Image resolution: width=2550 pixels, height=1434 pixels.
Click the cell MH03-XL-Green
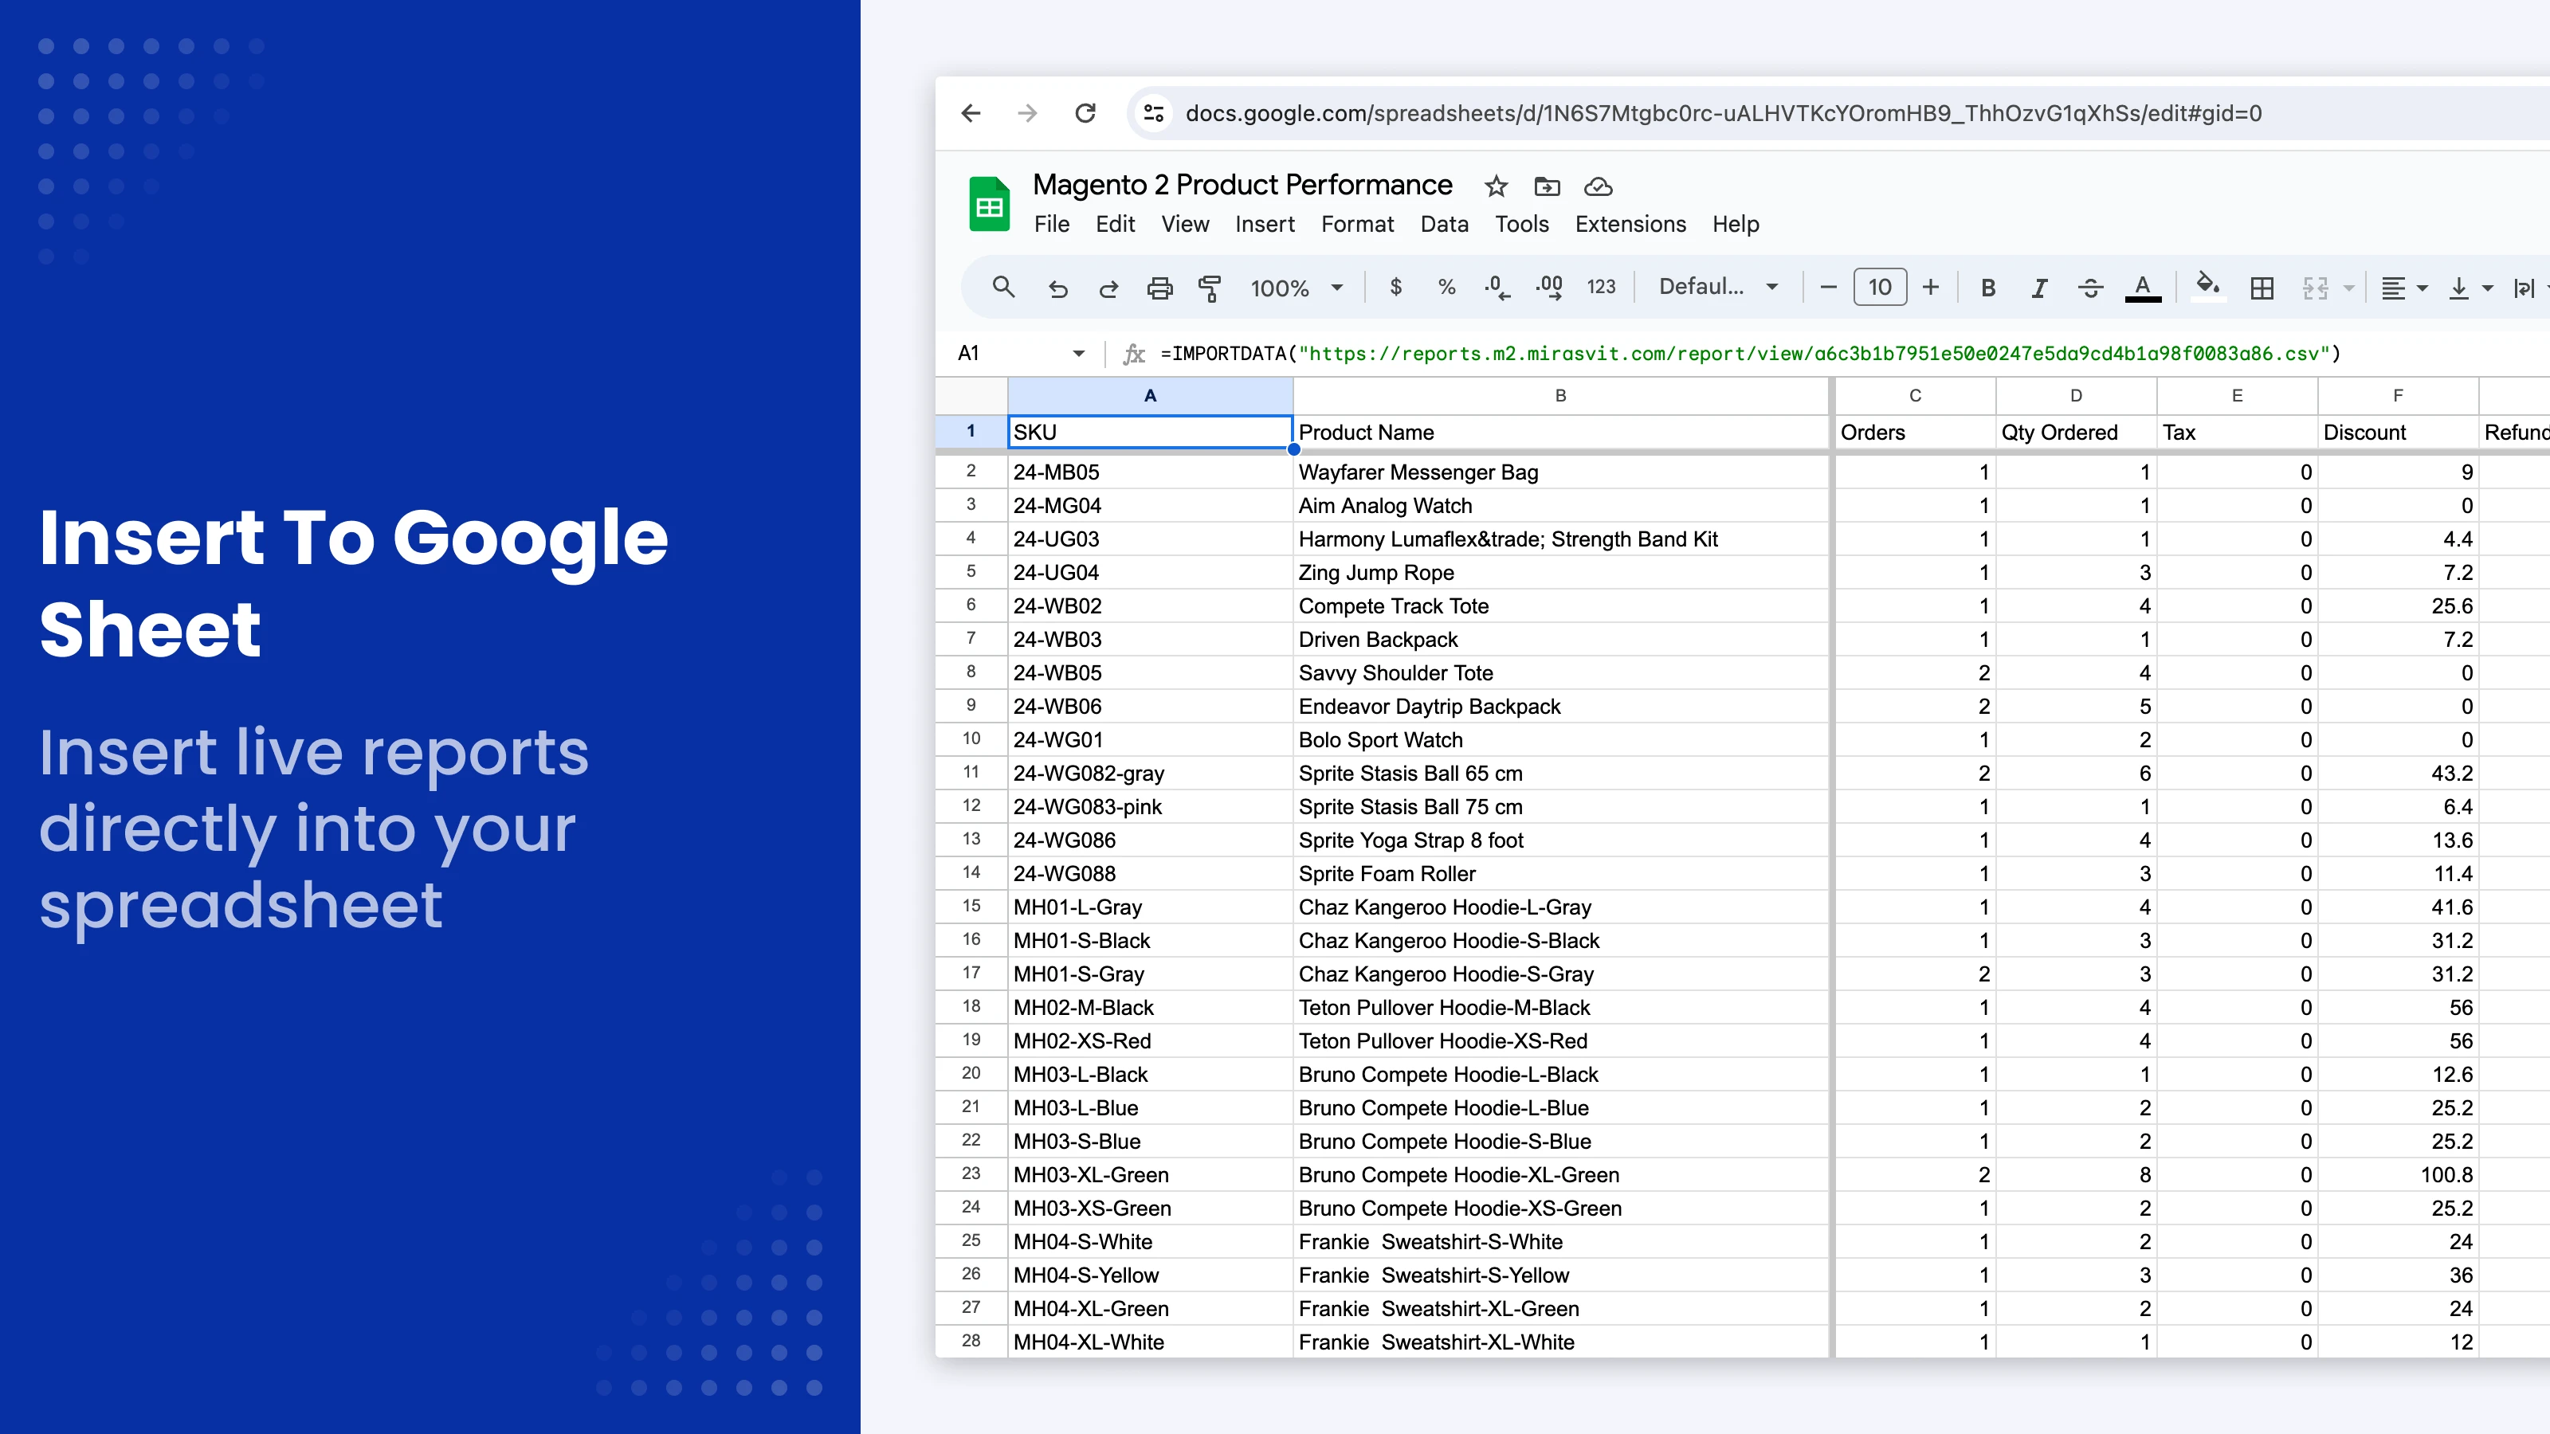click(x=1150, y=1175)
